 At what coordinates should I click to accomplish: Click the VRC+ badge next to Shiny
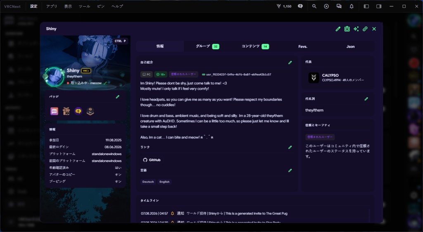[86, 71]
